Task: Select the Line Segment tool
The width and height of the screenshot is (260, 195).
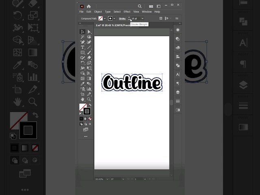Action: coord(89,47)
